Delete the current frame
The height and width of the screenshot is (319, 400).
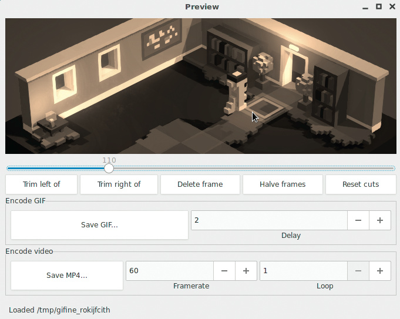pyautogui.click(x=200, y=184)
